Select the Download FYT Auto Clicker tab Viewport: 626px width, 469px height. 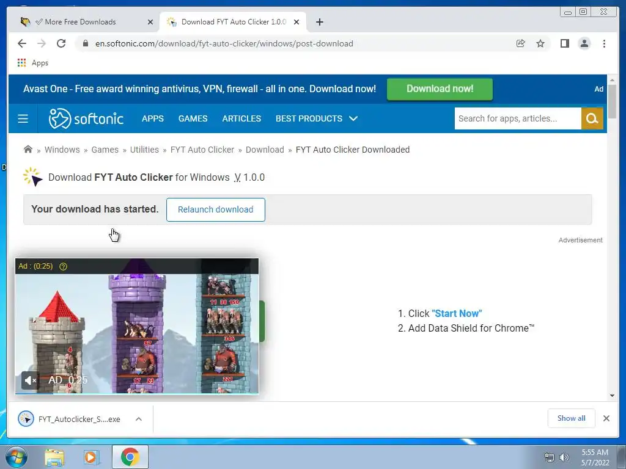coord(233,22)
